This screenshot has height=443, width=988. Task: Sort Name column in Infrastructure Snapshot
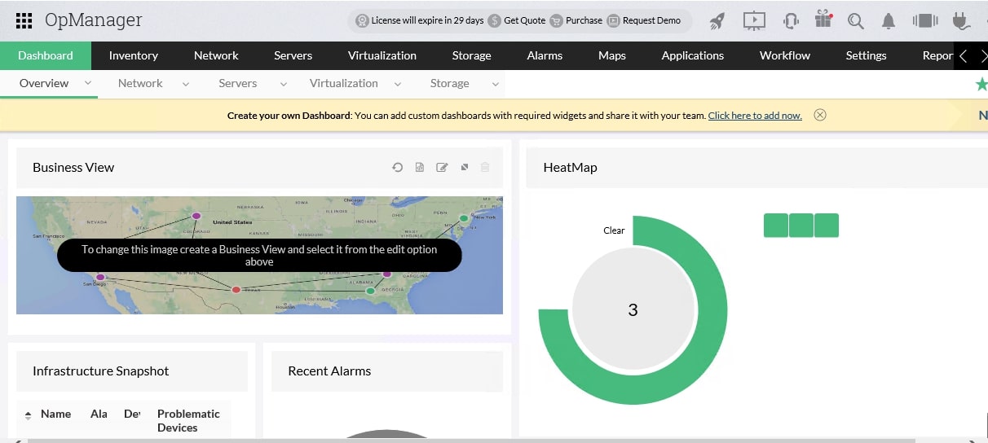pyautogui.click(x=29, y=414)
